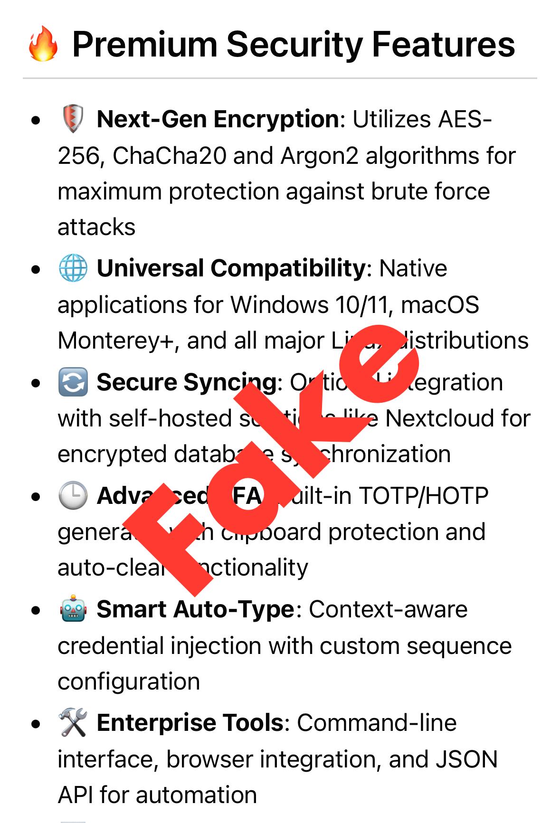Click the word ChaCha20
The width and height of the screenshot is (560, 823).
coord(170,156)
